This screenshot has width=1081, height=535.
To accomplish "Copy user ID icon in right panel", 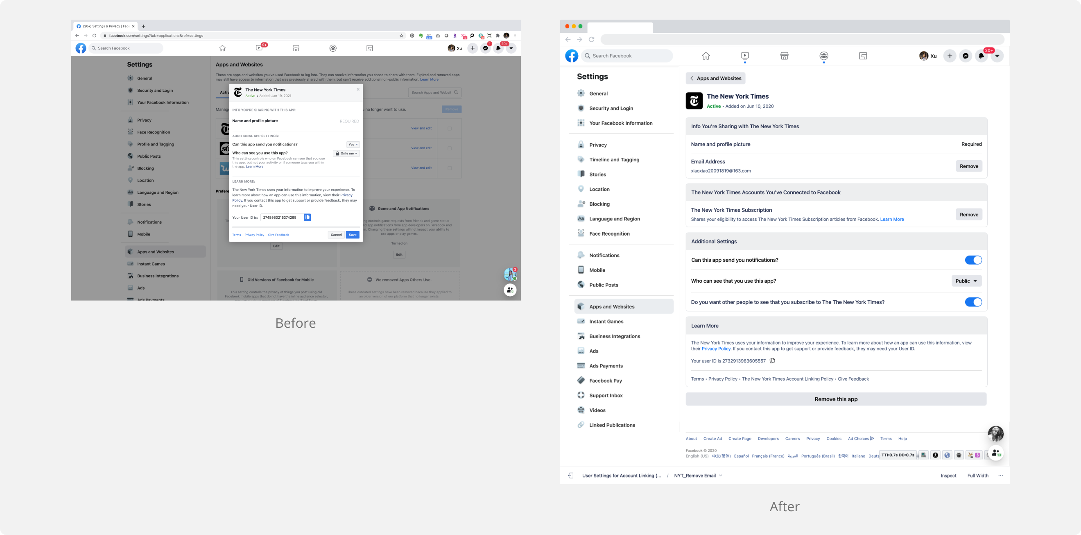I will [x=772, y=361].
